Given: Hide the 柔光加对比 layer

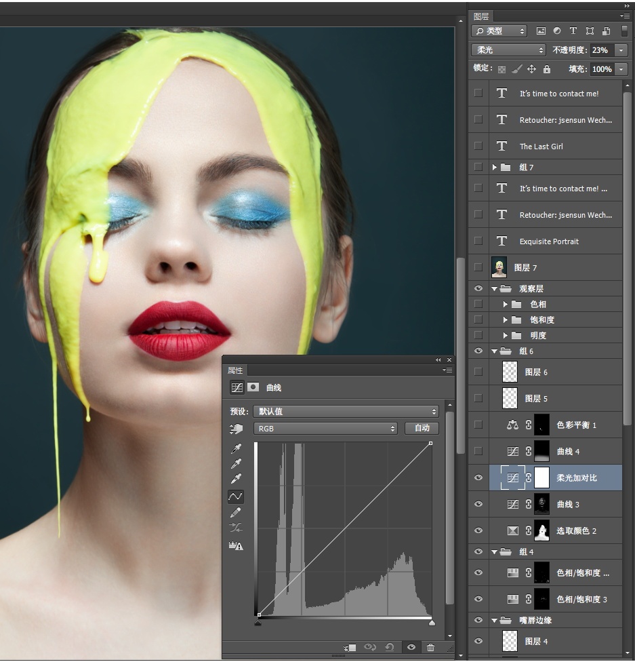Looking at the screenshot, I should (x=478, y=478).
